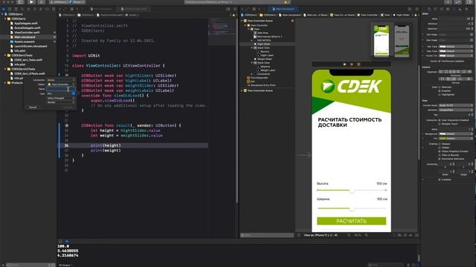Select the CDEK scene thumbnail in minimap
476x267 pixels.
[x=382, y=41]
